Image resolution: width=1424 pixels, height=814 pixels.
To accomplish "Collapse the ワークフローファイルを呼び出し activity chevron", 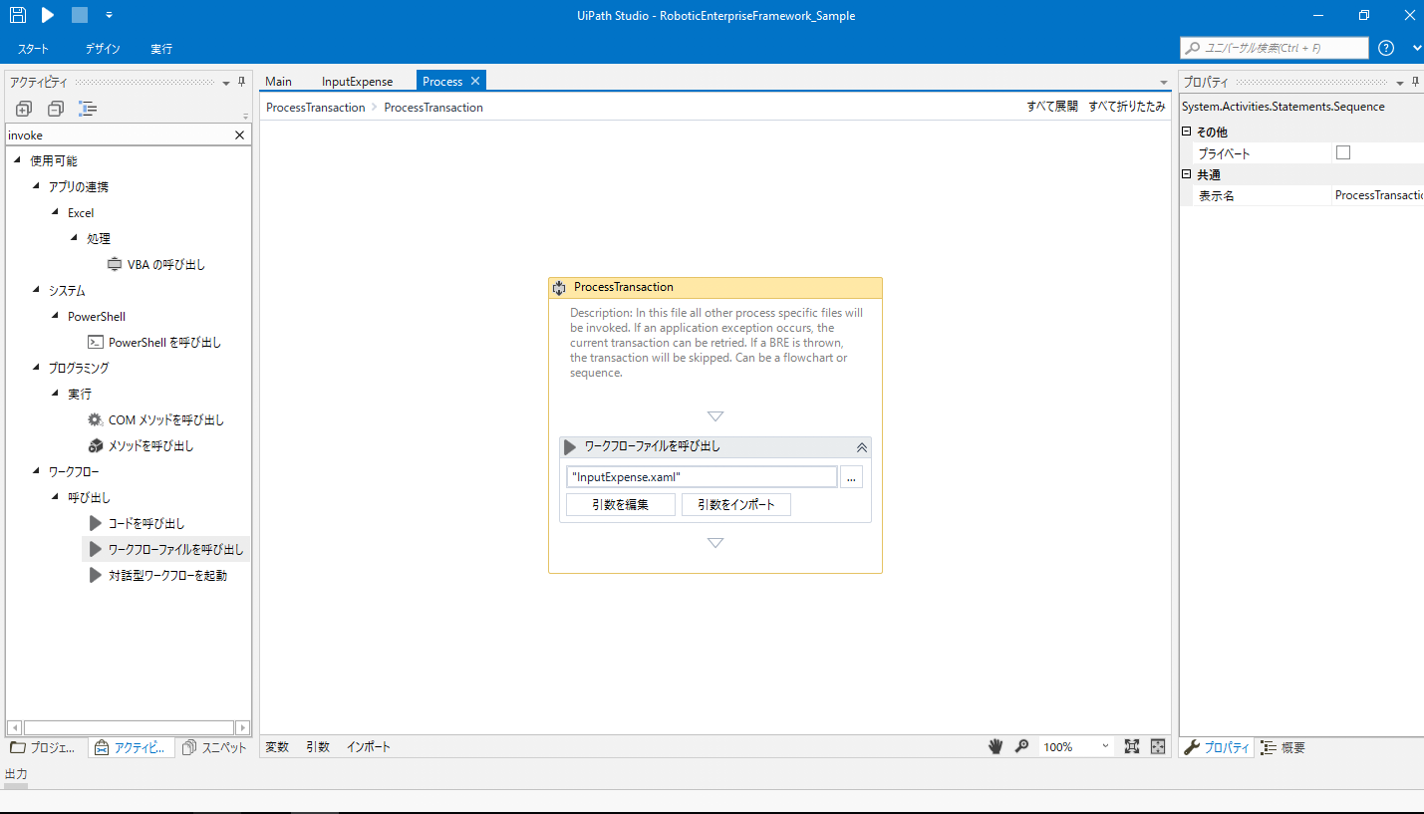I will 862,447.
